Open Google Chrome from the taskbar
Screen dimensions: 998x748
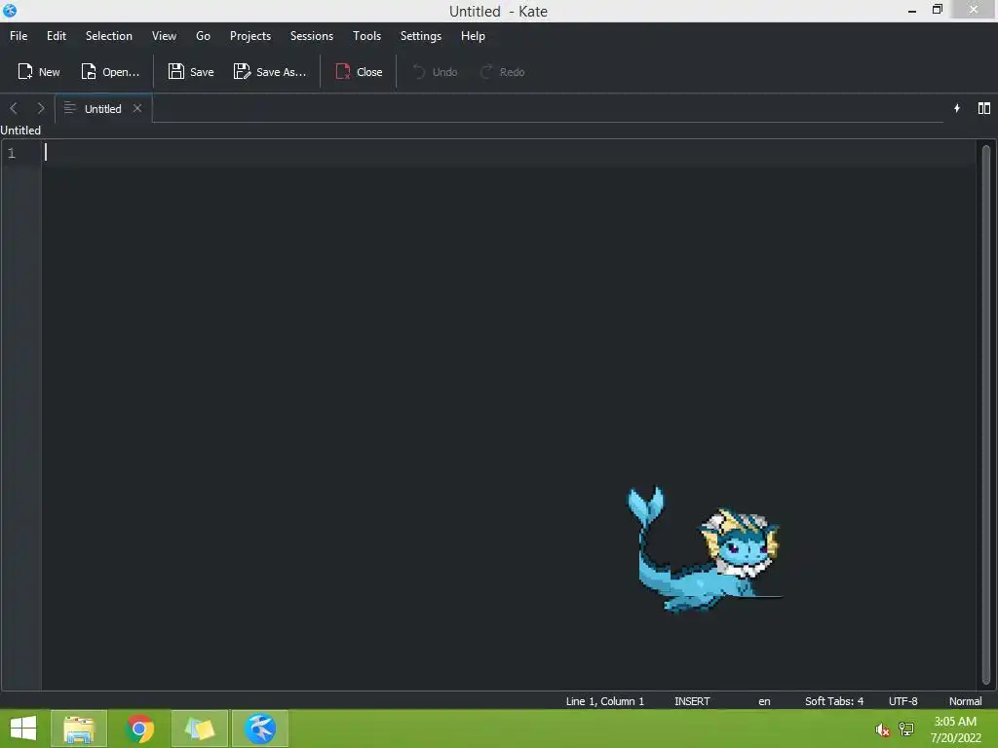(x=139, y=729)
